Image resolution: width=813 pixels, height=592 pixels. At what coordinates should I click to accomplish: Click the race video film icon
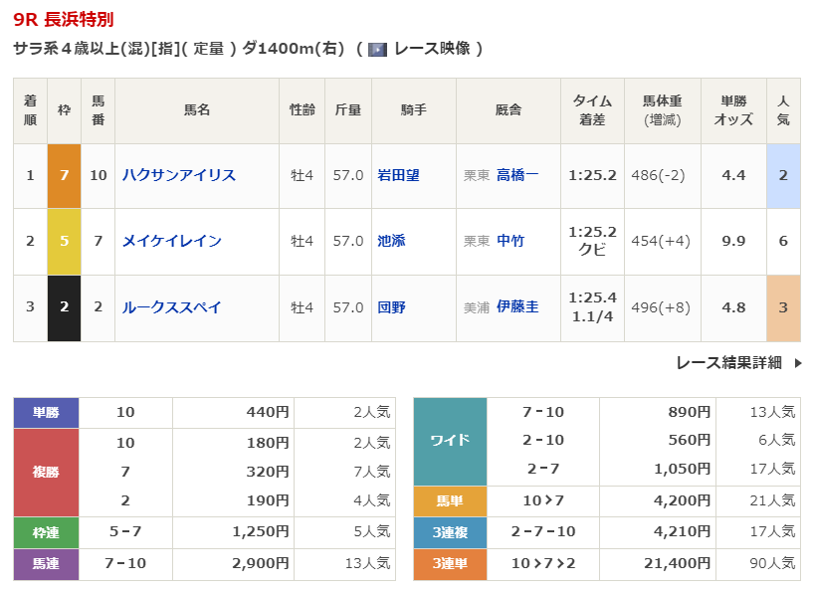pos(377,49)
